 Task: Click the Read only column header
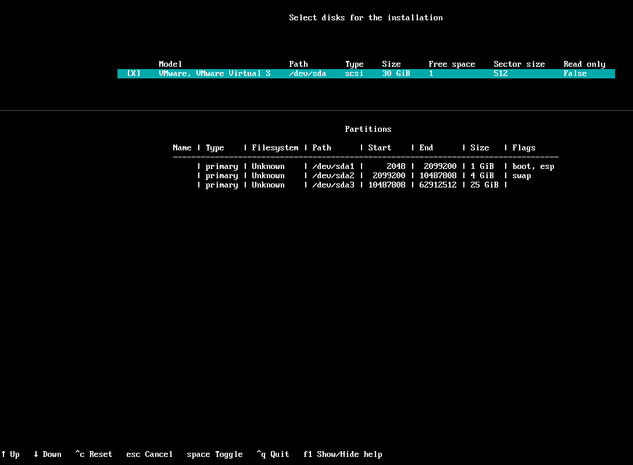[584, 64]
